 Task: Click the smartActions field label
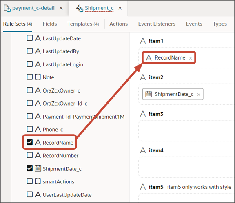pyautogui.click(x=59, y=182)
